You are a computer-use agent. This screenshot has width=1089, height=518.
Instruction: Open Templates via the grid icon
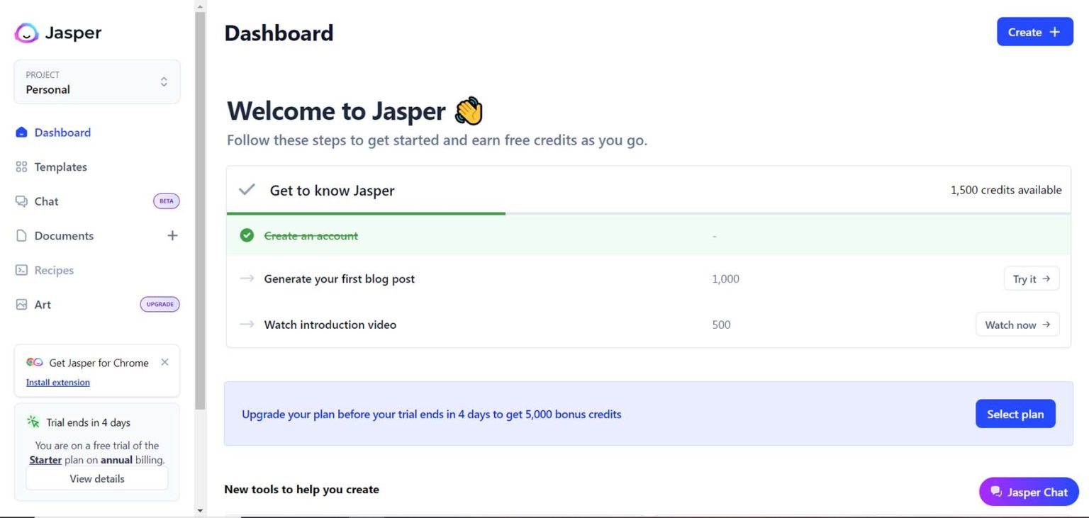click(20, 167)
